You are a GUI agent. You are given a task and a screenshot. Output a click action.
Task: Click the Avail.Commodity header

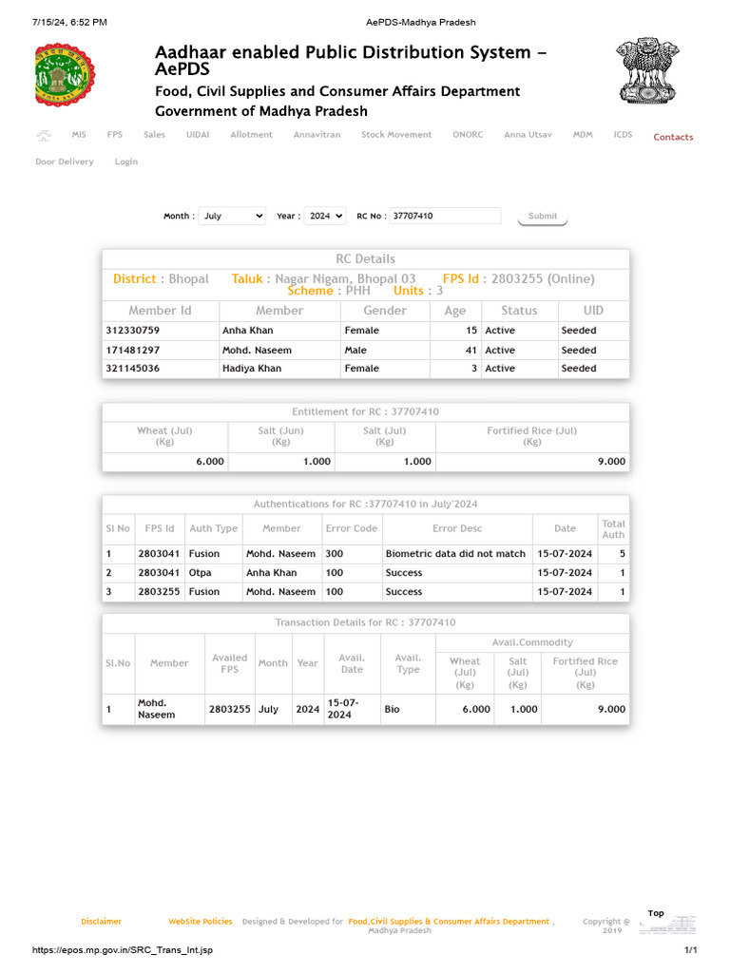532,643
